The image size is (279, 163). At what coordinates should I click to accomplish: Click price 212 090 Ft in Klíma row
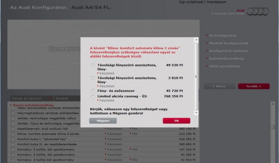click(187, 134)
